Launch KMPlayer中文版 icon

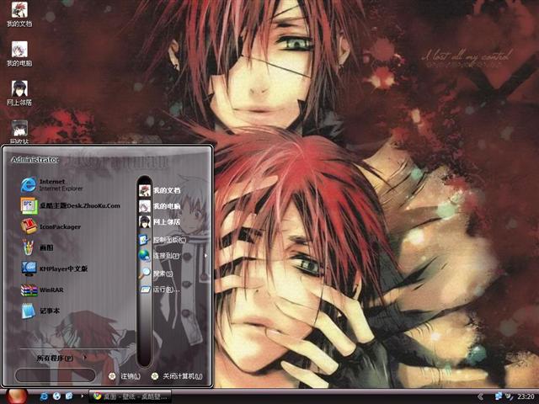tap(29, 268)
